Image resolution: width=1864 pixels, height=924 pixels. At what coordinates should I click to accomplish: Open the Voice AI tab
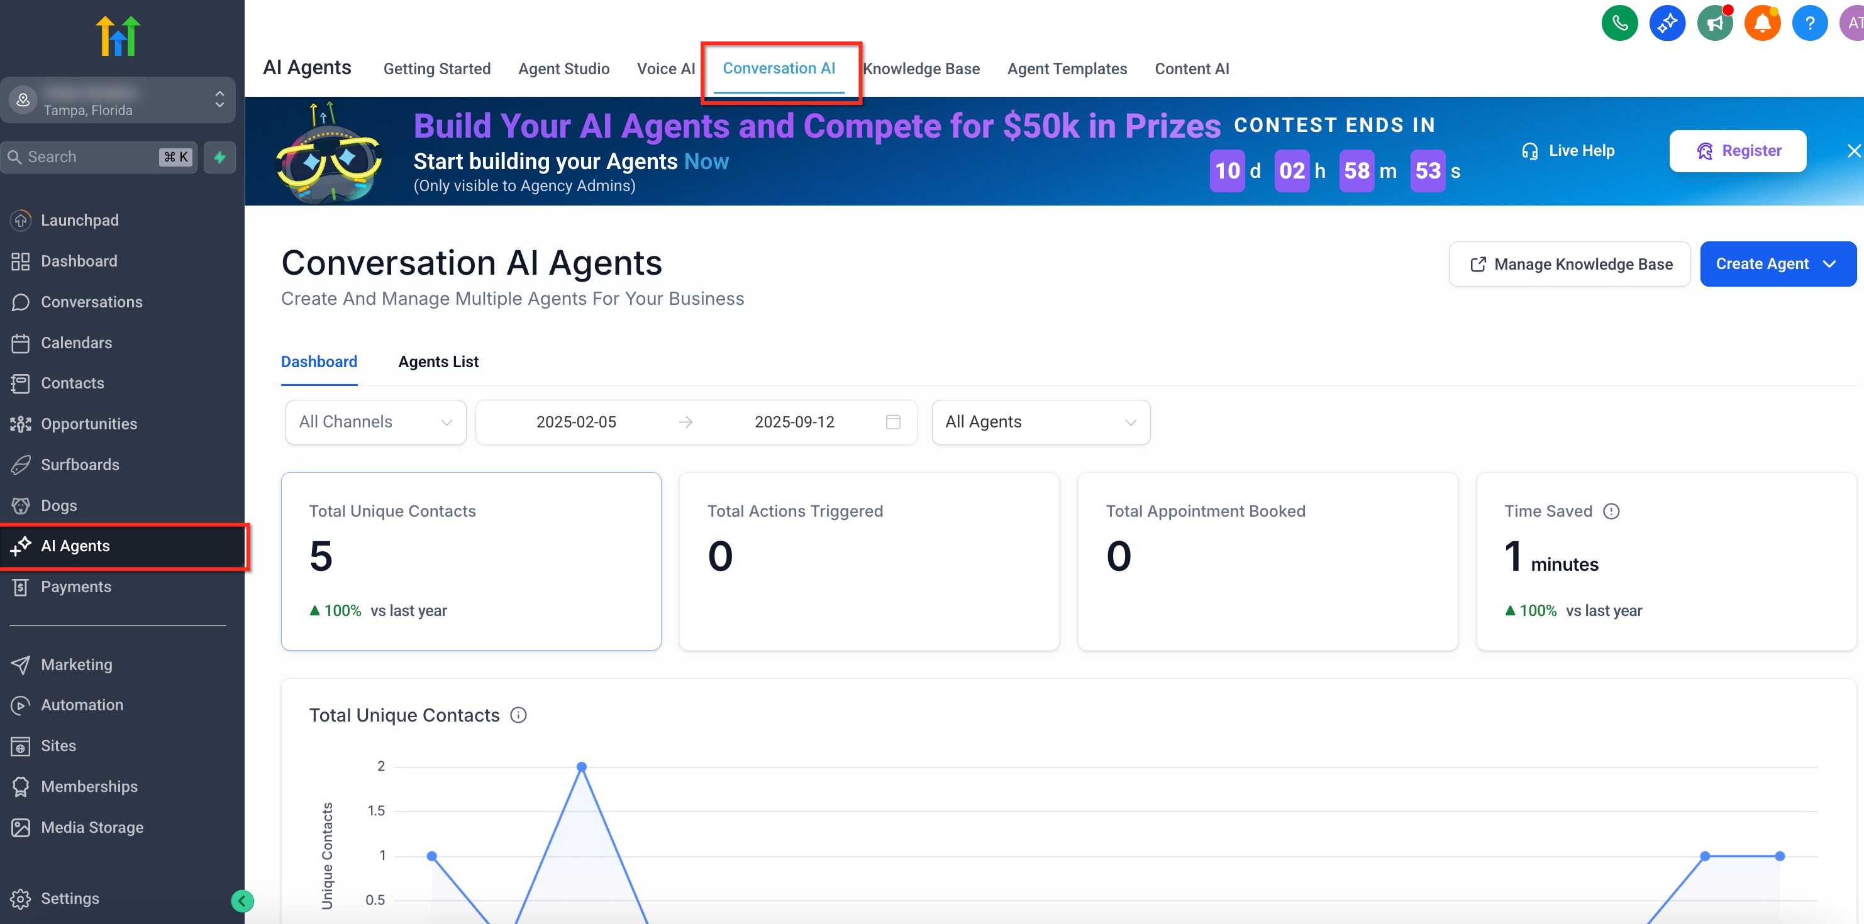pos(665,69)
